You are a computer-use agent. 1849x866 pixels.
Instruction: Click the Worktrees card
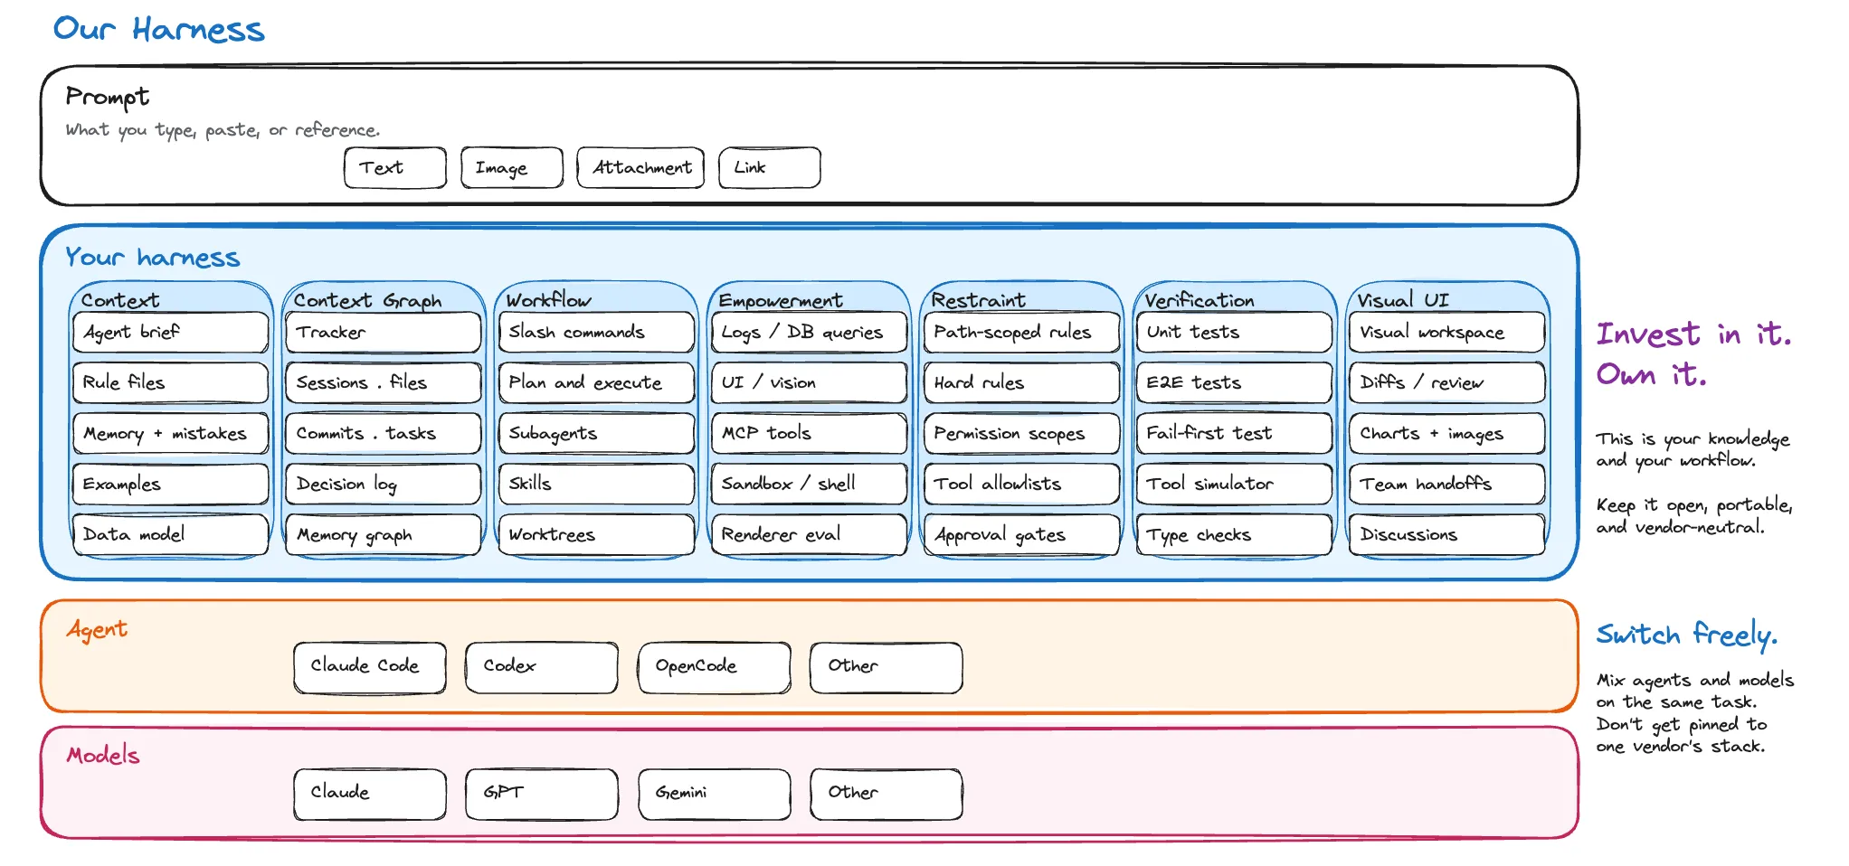(597, 535)
